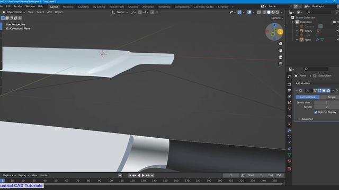Viewport: 339px width, 190px height.
Task: Jump to the timeline end frame
Action: pos(152,175)
